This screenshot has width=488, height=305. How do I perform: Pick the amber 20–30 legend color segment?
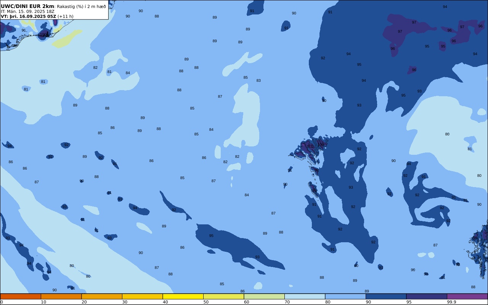pyautogui.click(x=102, y=296)
